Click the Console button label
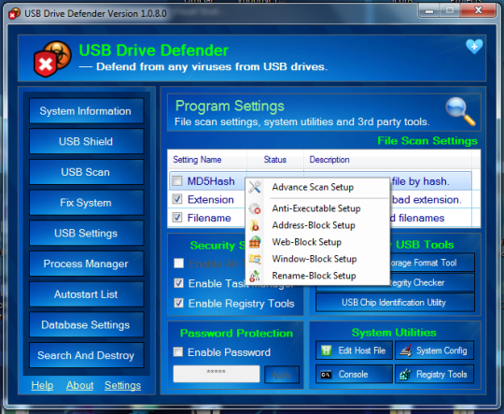The height and width of the screenshot is (414, 504). pyautogui.click(x=353, y=375)
